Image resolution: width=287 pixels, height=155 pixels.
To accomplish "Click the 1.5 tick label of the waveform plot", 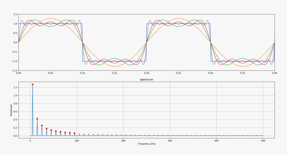I will 15,14.
